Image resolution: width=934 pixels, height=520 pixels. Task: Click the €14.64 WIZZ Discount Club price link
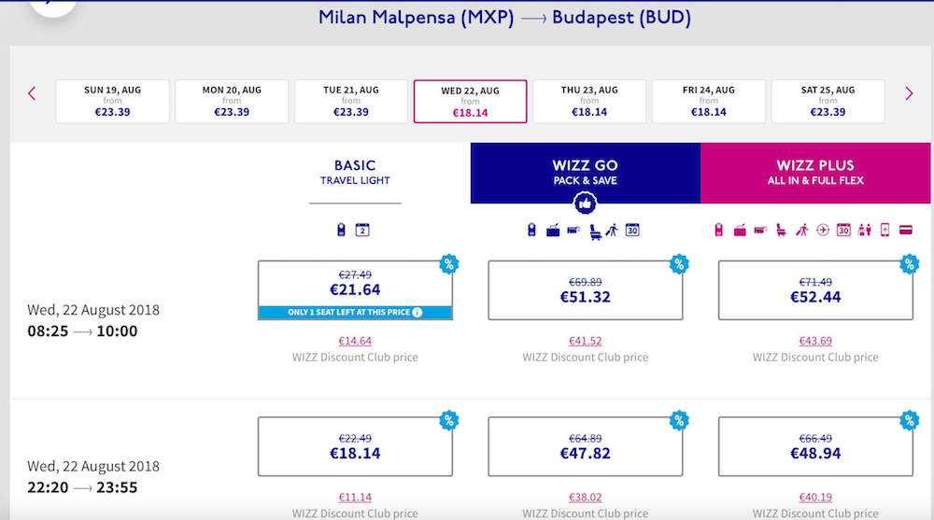[355, 341]
